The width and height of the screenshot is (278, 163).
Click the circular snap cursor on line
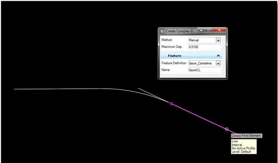click(x=226, y=129)
